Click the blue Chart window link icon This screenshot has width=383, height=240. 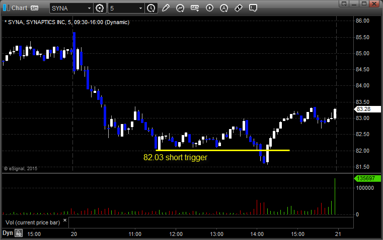click(7, 8)
